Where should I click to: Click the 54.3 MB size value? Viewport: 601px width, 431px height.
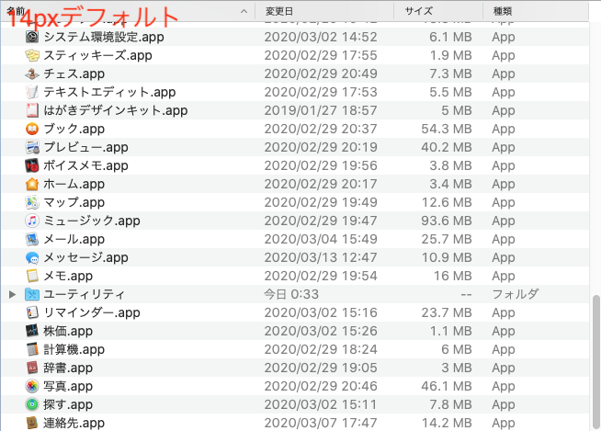pos(447,129)
